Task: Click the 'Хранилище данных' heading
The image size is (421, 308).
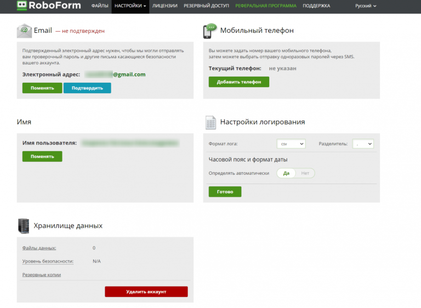Action: tap(68, 226)
